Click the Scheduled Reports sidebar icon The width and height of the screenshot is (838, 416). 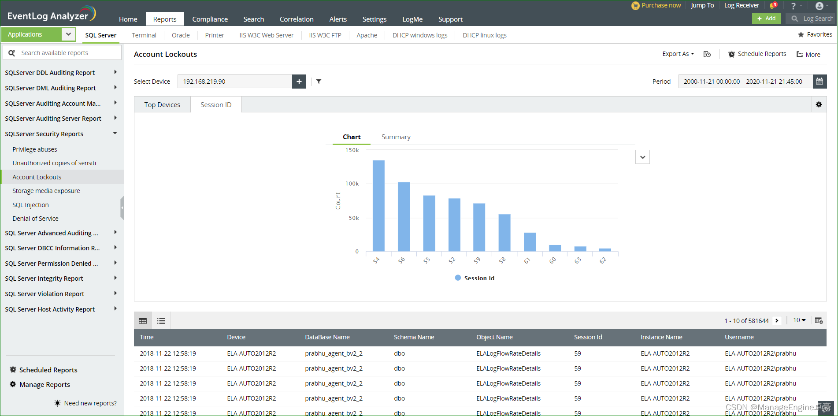point(13,370)
